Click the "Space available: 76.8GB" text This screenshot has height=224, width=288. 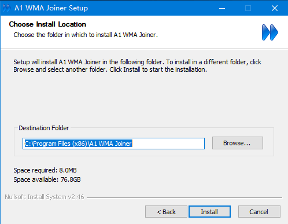(47, 179)
